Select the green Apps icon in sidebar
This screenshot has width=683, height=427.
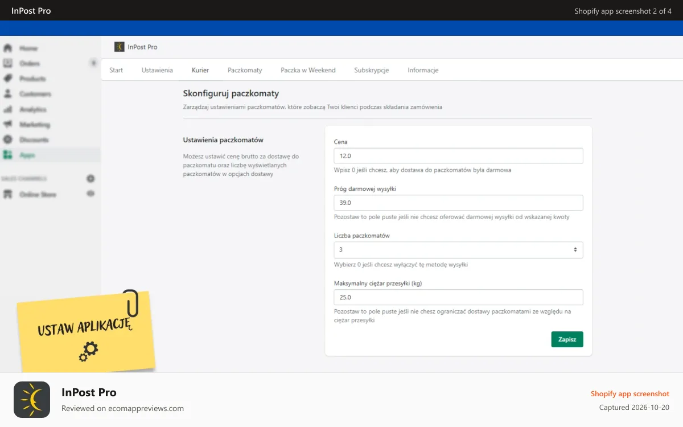click(x=8, y=155)
